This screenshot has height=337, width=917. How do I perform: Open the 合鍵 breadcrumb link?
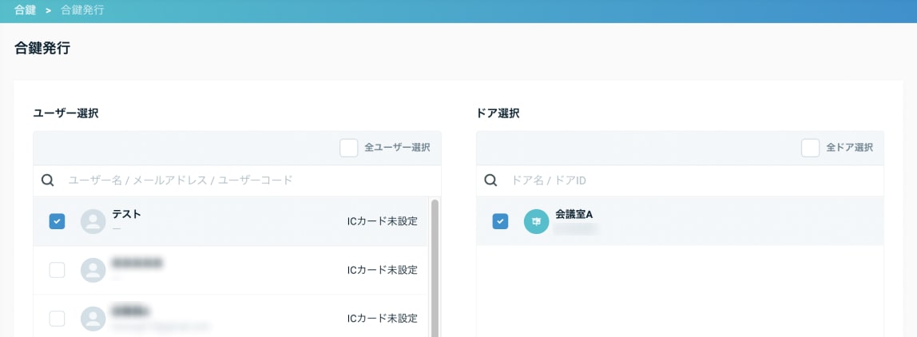pyautogui.click(x=25, y=10)
